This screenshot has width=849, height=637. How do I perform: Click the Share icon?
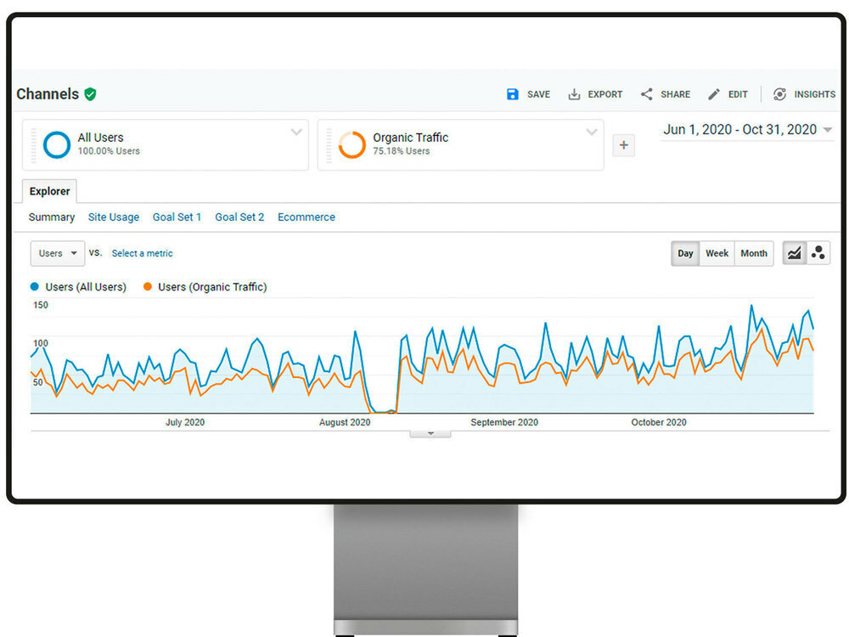tap(647, 94)
